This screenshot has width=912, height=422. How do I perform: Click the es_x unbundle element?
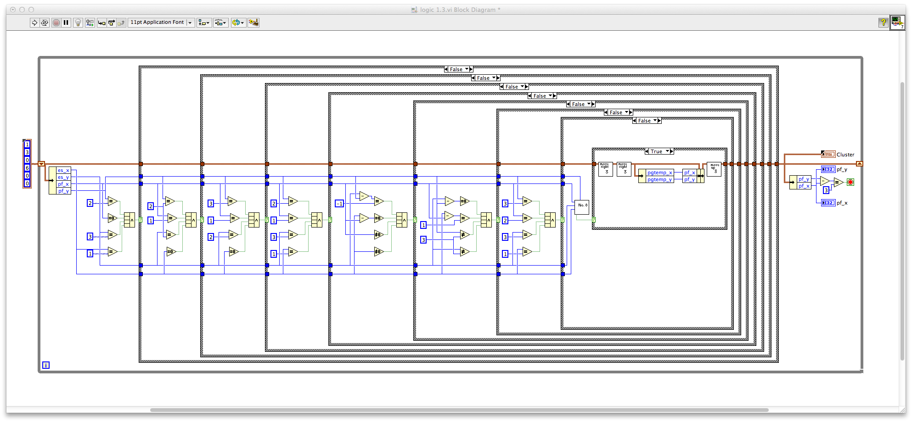(64, 170)
